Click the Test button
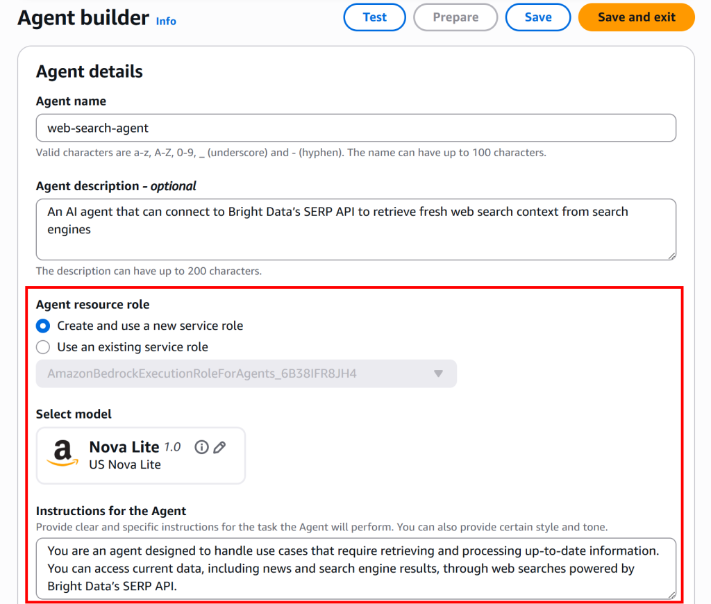The width and height of the screenshot is (711, 604). coord(374,17)
